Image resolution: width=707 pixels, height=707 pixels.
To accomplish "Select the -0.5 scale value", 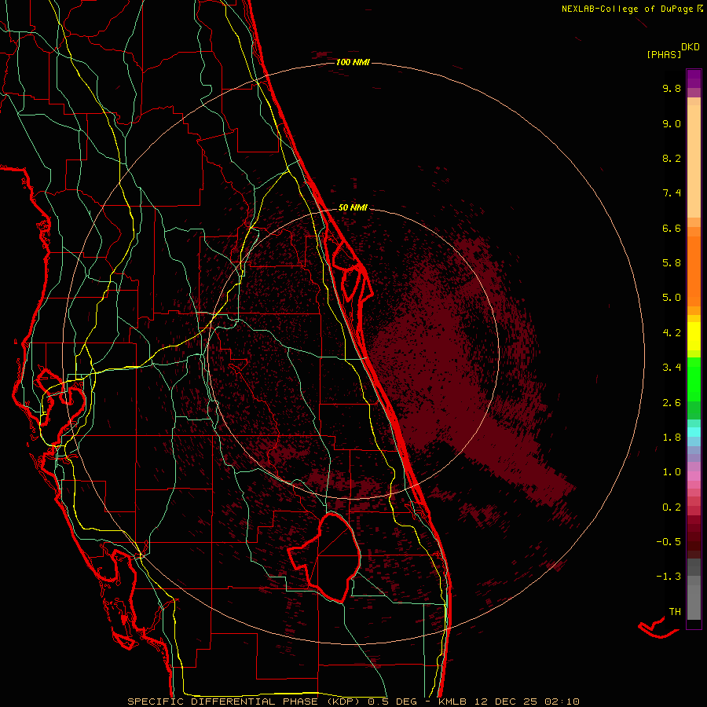I will point(669,542).
